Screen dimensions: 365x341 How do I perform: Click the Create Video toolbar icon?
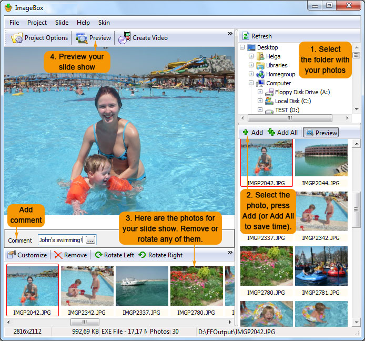click(x=124, y=38)
